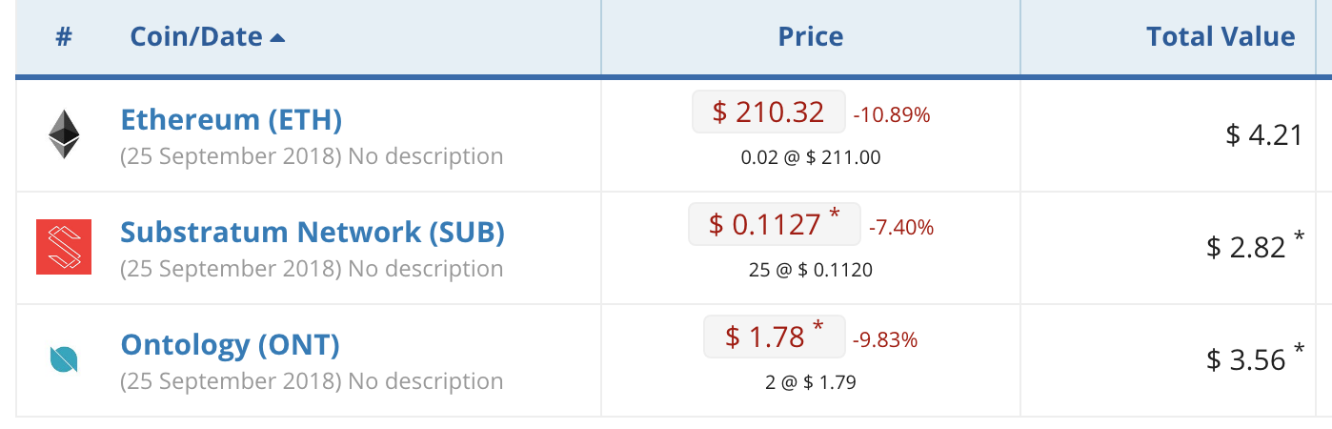Click the 25 @ $ 0.1120 purchase detail
The width and height of the screenshot is (1332, 429).
(x=810, y=270)
